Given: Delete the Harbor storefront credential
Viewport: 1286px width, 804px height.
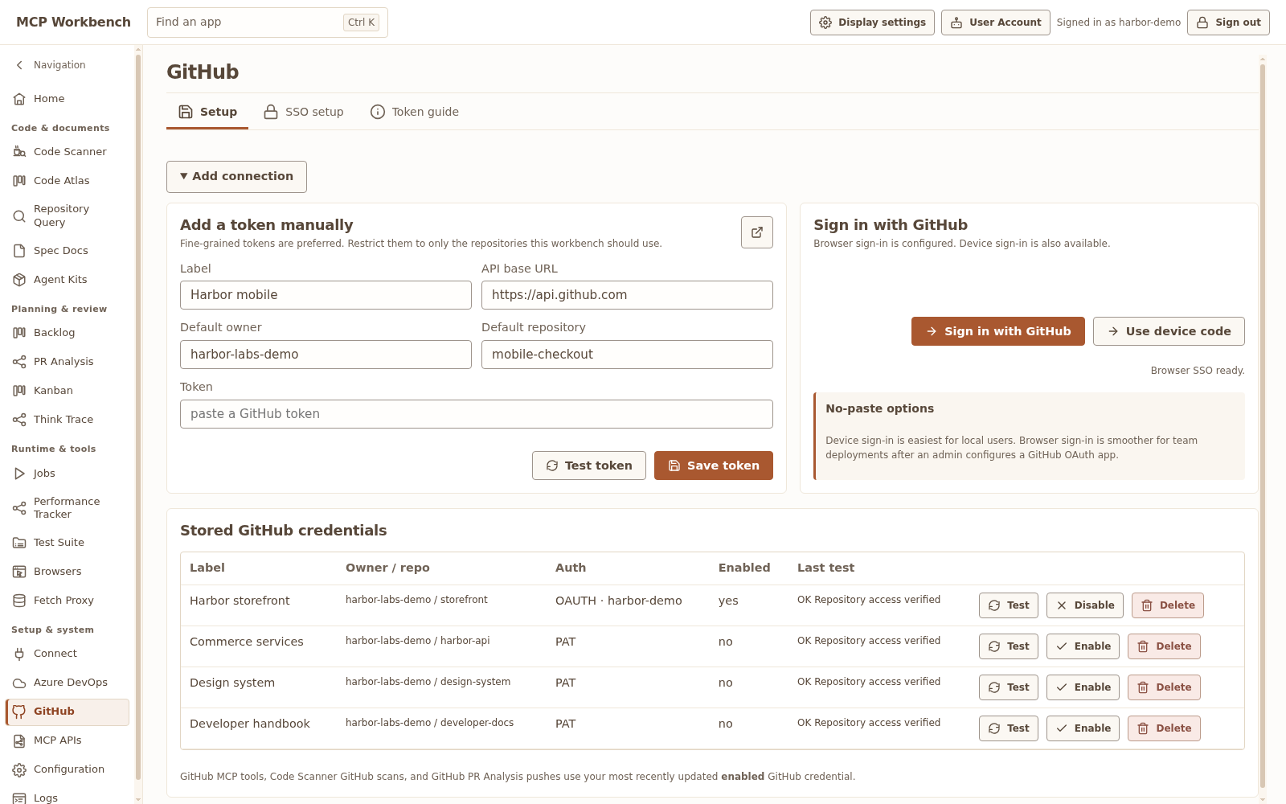Looking at the screenshot, I should click(1168, 605).
